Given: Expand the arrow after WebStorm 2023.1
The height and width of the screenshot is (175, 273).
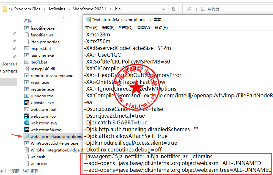Looking at the screenshot, I should (x=111, y=9).
